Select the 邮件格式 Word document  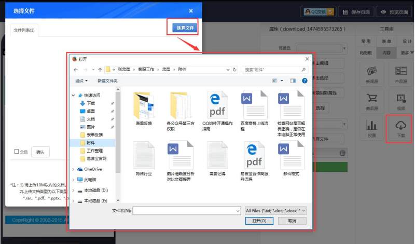click(291, 155)
